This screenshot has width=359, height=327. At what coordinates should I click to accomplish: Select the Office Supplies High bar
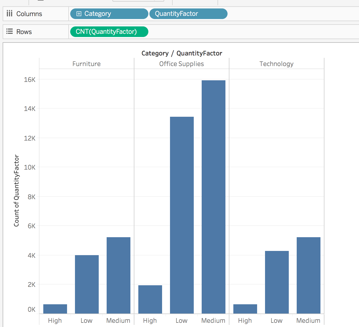[150, 299]
